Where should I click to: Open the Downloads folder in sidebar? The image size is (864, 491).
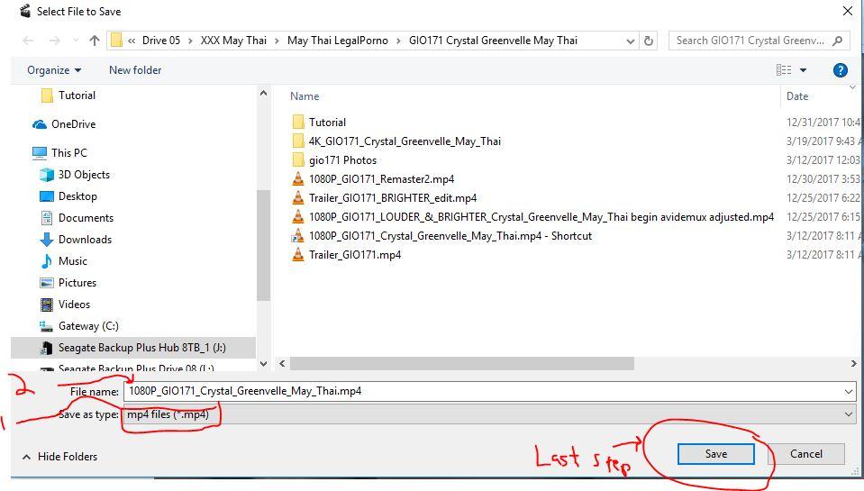[x=85, y=240]
